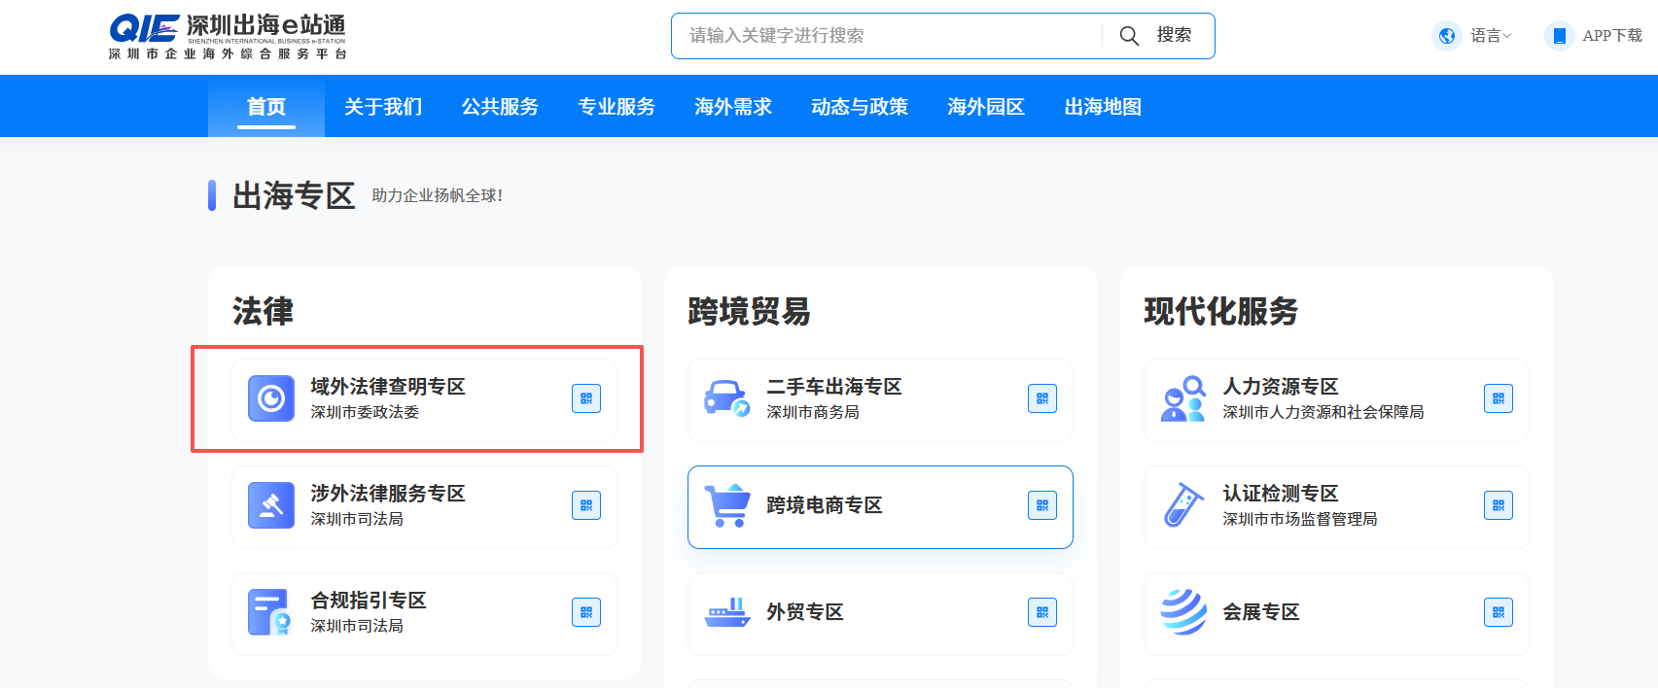Show QR code for 跨境电商专区

tap(1041, 505)
